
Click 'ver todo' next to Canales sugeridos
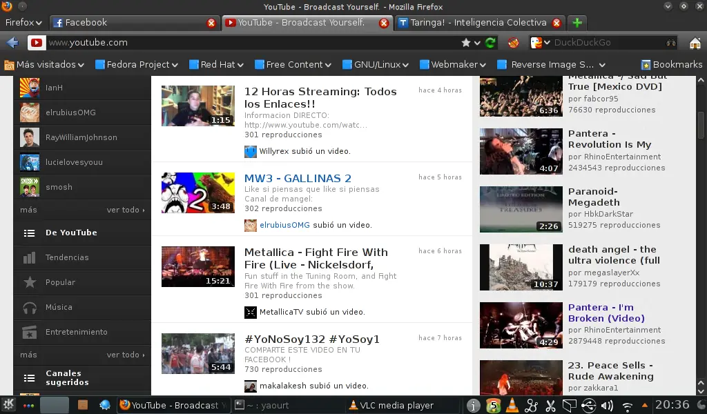coord(124,355)
